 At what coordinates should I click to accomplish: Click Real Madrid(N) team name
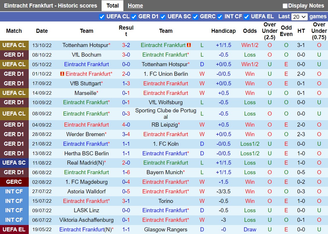pos(85,163)
